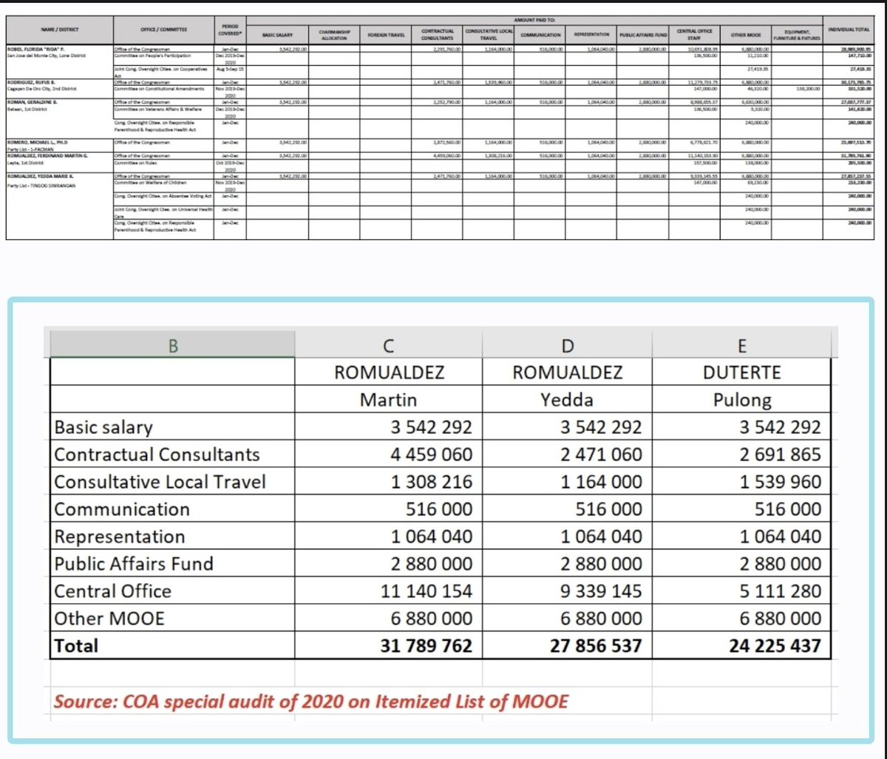Select the cell reading Martin

390,401
